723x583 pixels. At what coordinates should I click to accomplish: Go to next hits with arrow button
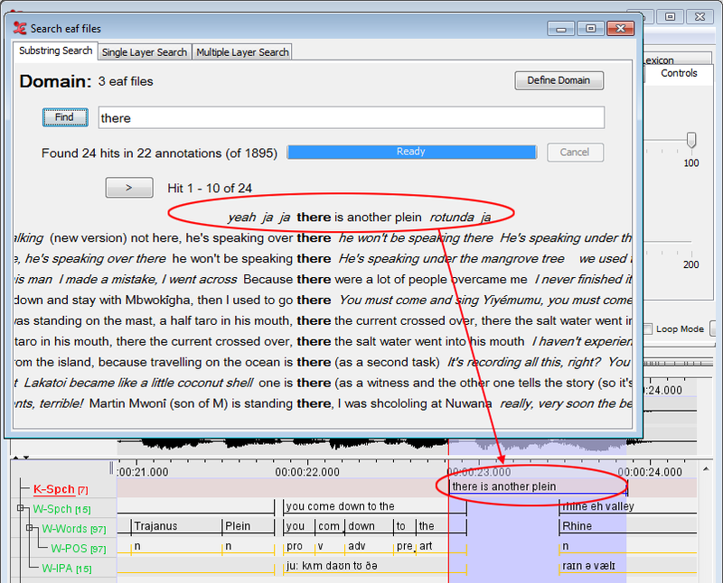point(128,188)
